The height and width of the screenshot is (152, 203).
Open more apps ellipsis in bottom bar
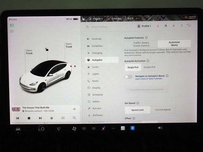pyautogui.click(x=113, y=128)
